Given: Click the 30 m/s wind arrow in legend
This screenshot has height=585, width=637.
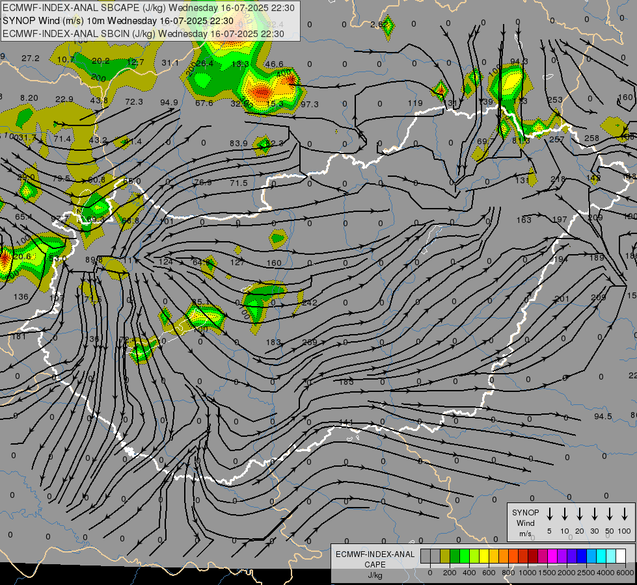Looking at the screenshot, I should pos(595,514).
